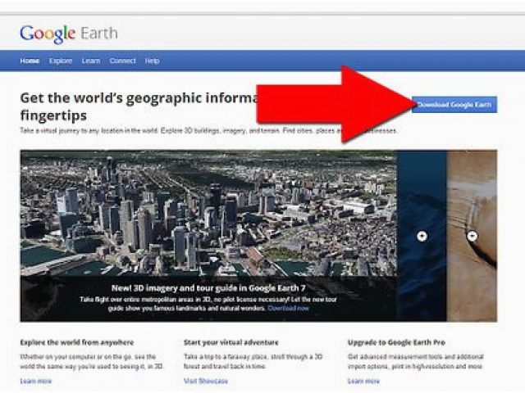Image resolution: width=525 pixels, height=393 pixels.
Task: Click the Explore the world from anywhere heading
Action: 77,342
